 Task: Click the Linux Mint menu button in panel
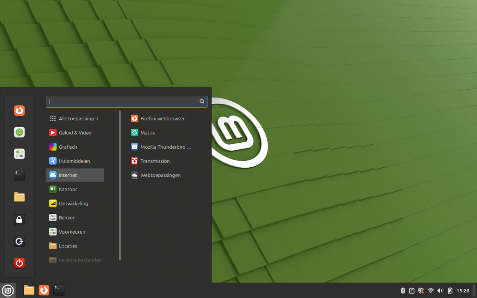[x=8, y=290]
